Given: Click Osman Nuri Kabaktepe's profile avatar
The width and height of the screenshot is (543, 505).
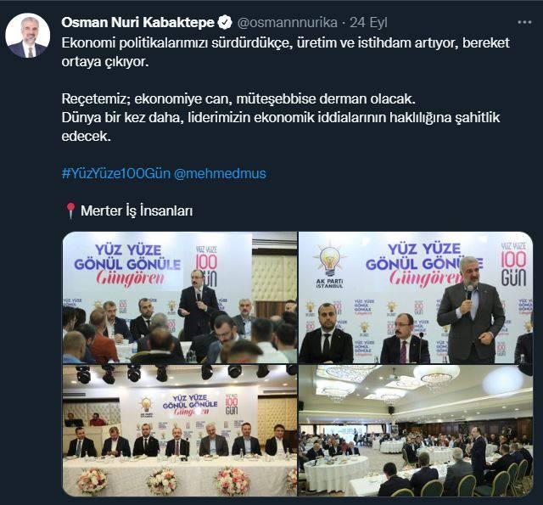Looking at the screenshot, I should [28, 36].
